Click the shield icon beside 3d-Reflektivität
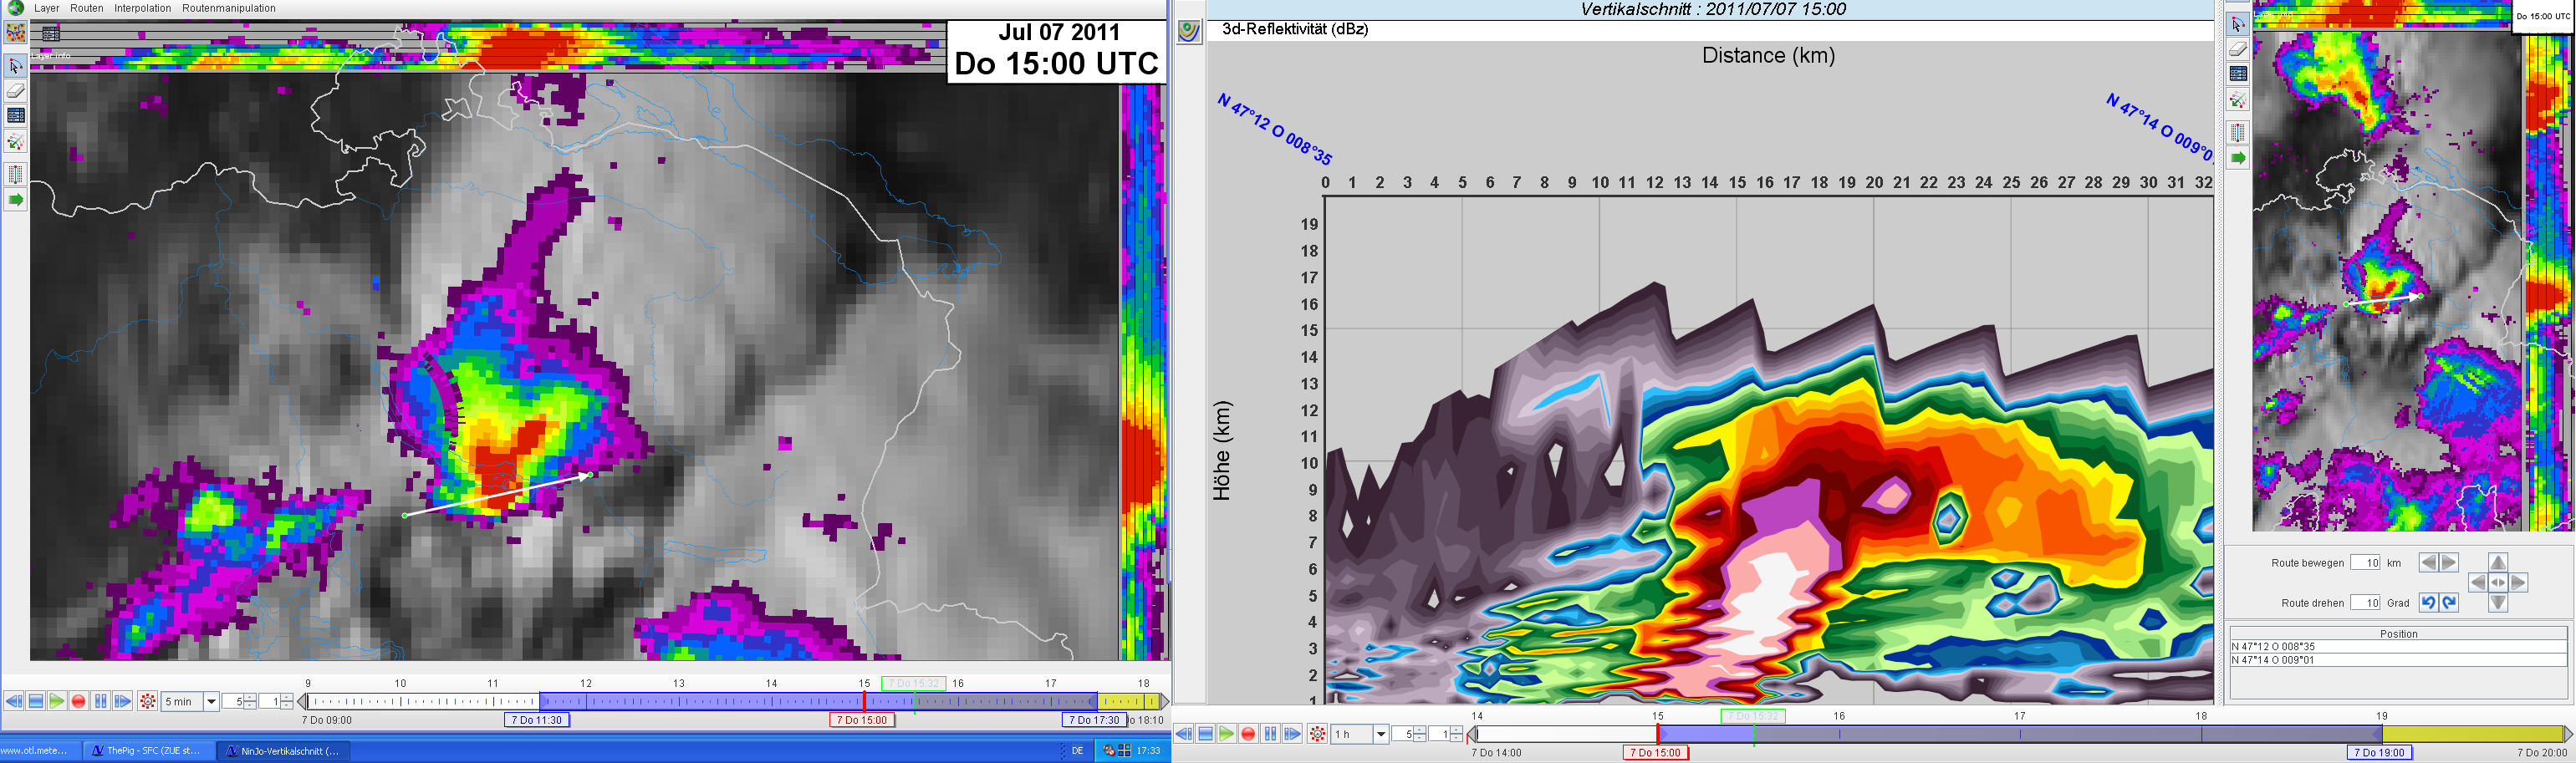2576x763 pixels. pyautogui.click(x=1189, y=31)
